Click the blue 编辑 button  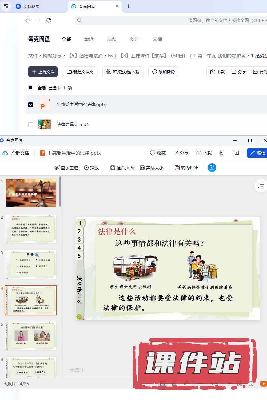coord(257,153)
